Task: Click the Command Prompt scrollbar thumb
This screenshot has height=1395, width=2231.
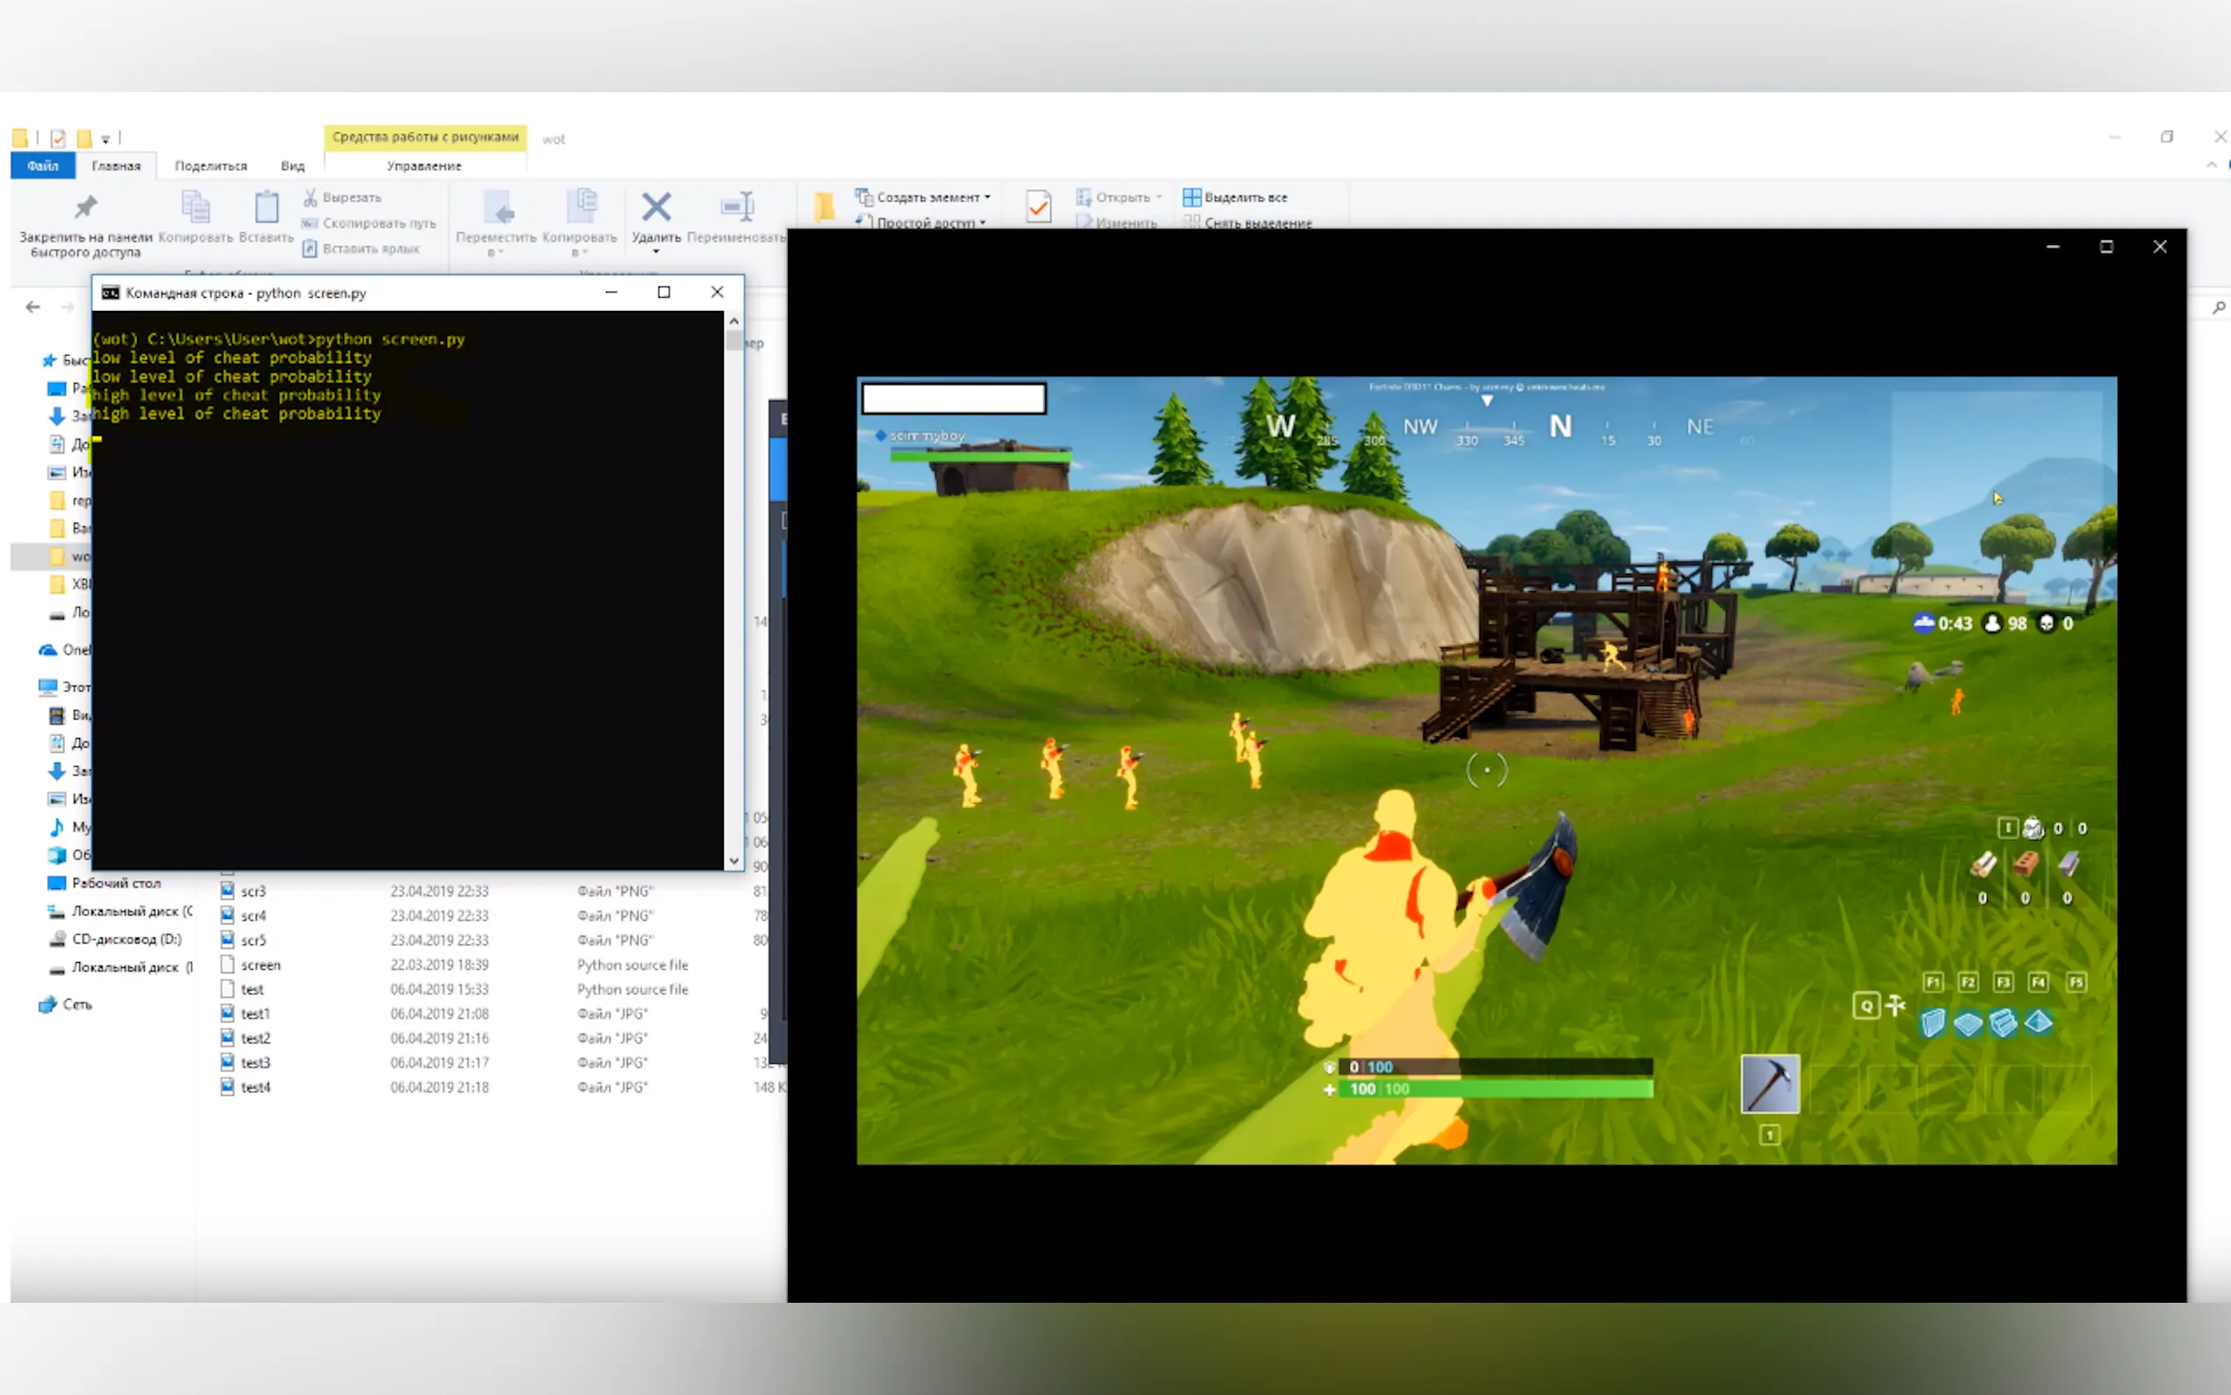Action: click(734, 341)
